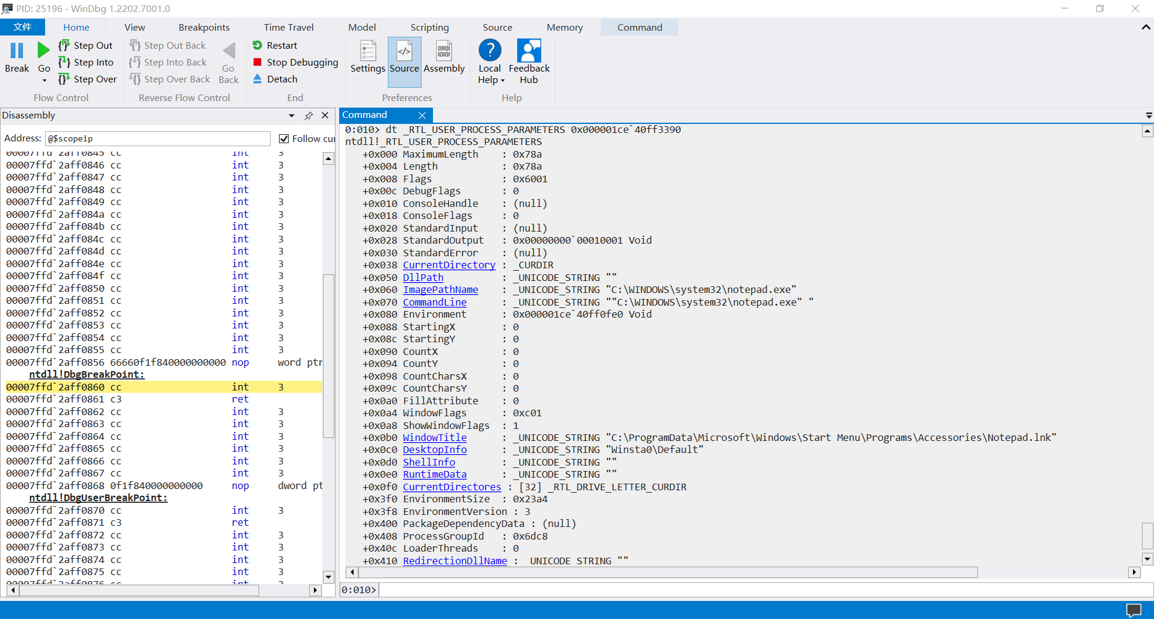Click the Step Out icon
Image resolution: width=1154 pixels, height=619 pixels.
[x=64, y=45]
